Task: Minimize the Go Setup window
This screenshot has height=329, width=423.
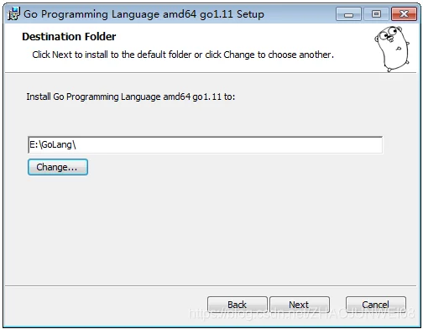Action: [x=348, y=14]
